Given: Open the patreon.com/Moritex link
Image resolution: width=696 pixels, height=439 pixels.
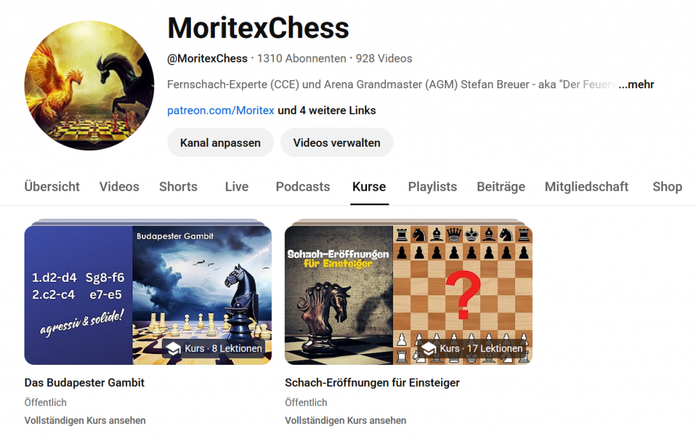Looking at the screenshot, I should [x=221, y=111].
